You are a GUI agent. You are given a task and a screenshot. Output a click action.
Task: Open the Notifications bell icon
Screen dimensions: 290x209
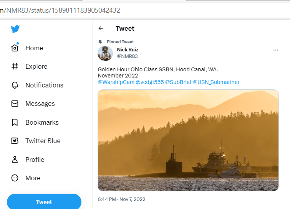click(x=15, y=85)
